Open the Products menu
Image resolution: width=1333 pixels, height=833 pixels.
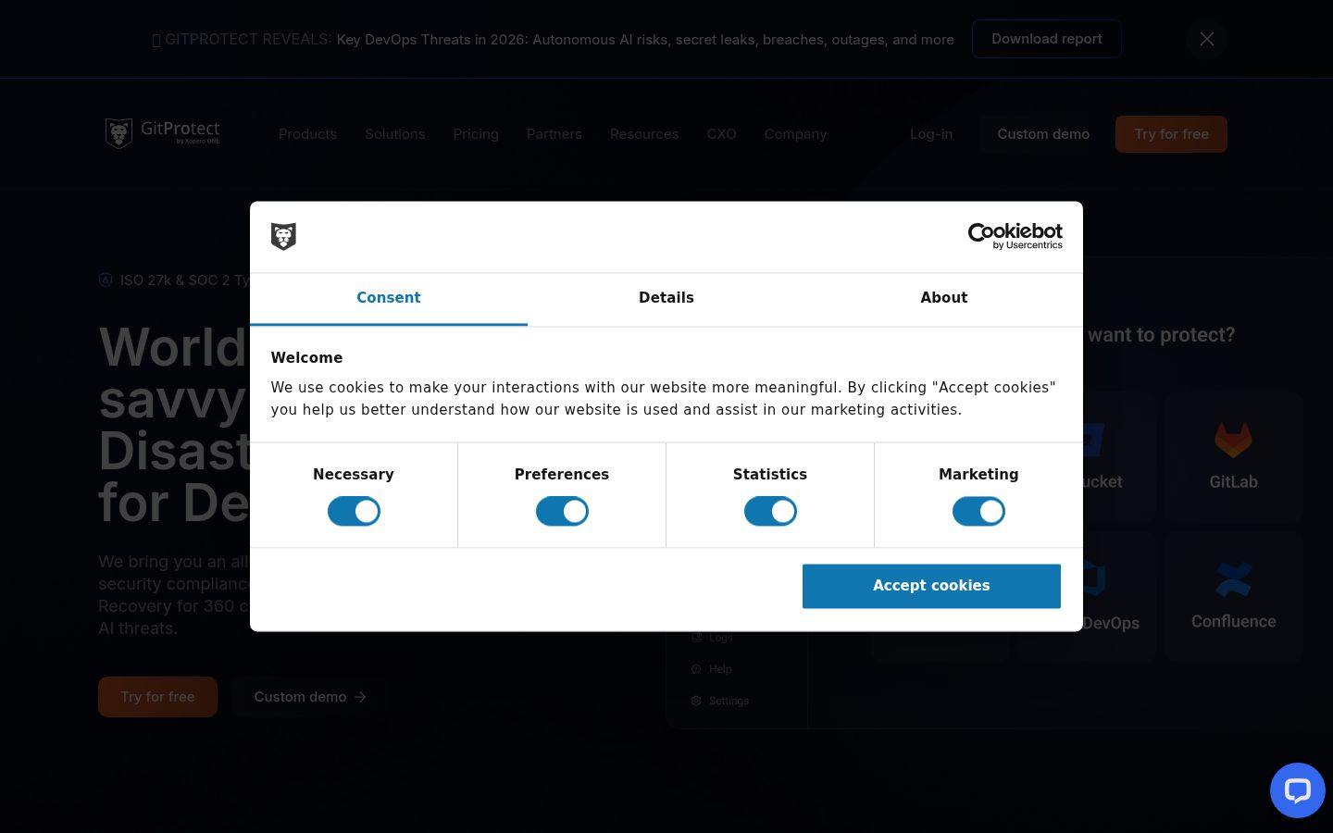307,134
